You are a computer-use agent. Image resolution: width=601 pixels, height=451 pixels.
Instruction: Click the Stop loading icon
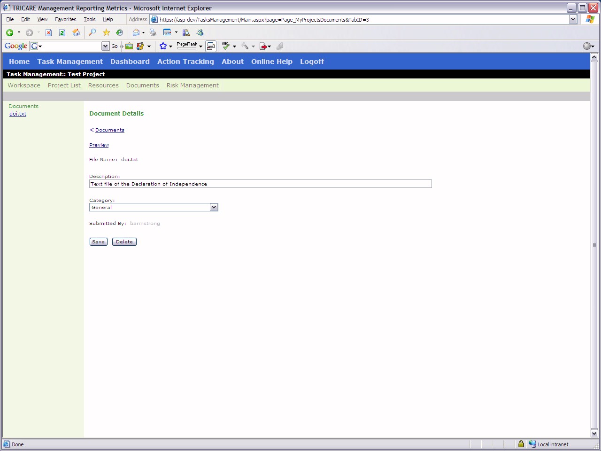[48, 32]
